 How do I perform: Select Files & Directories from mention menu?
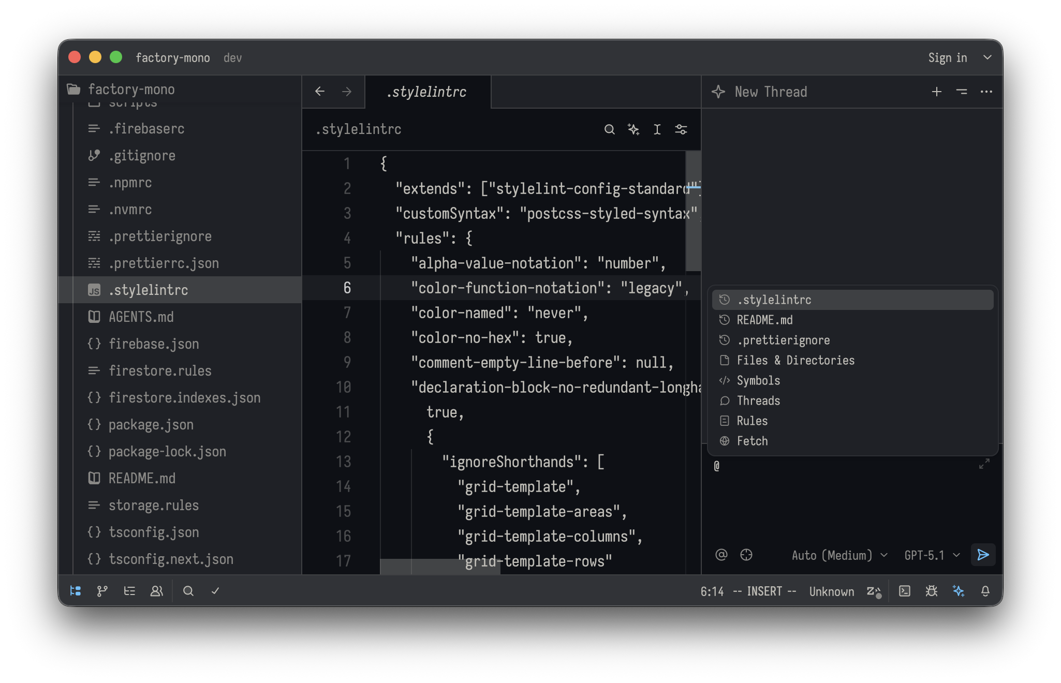[x=795, y=360]
